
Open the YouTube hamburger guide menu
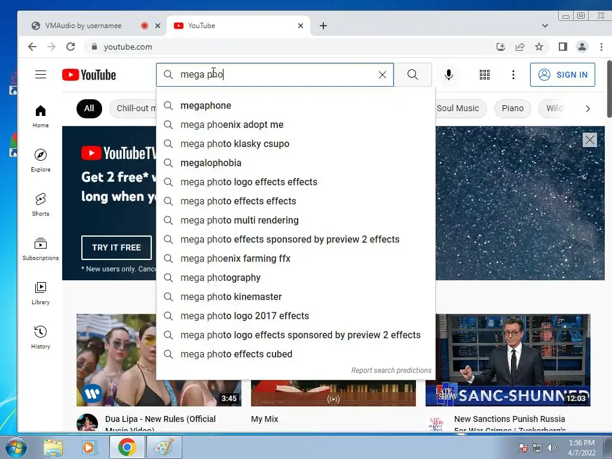(41, 75)
